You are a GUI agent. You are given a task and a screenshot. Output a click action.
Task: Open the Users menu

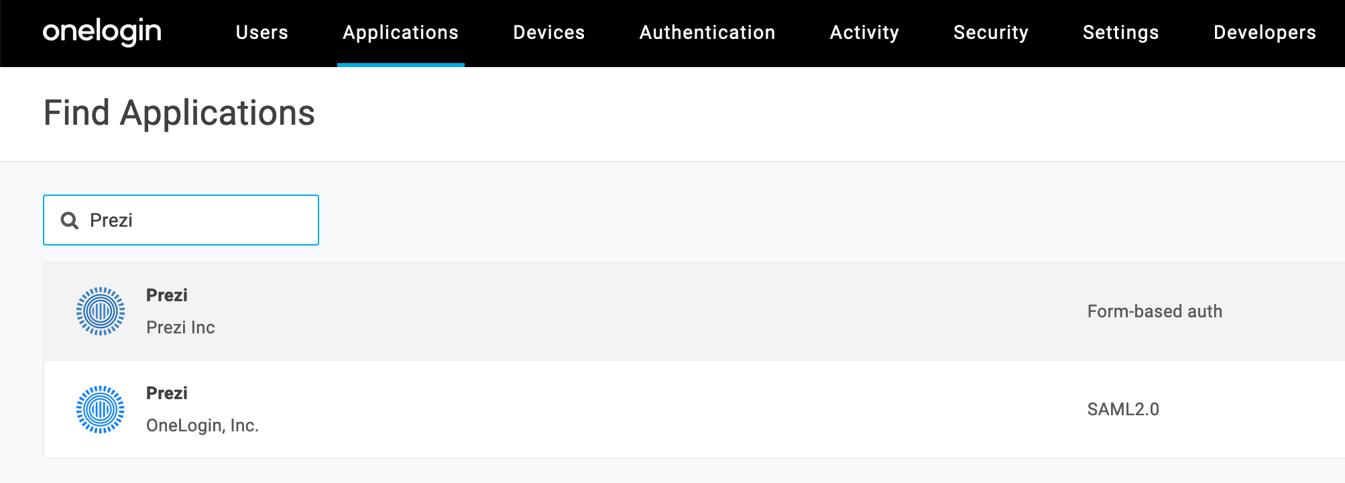(261, 32)
